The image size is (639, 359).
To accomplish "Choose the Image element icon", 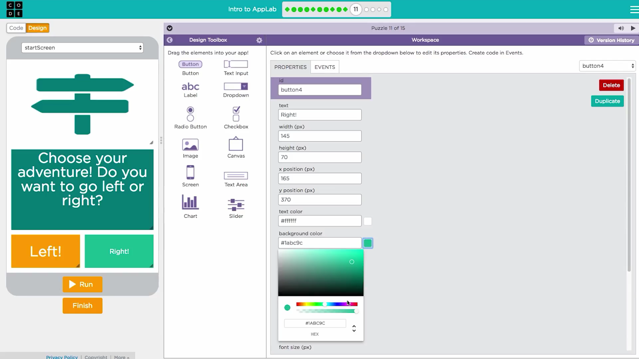I will click(x=190, y=144).
